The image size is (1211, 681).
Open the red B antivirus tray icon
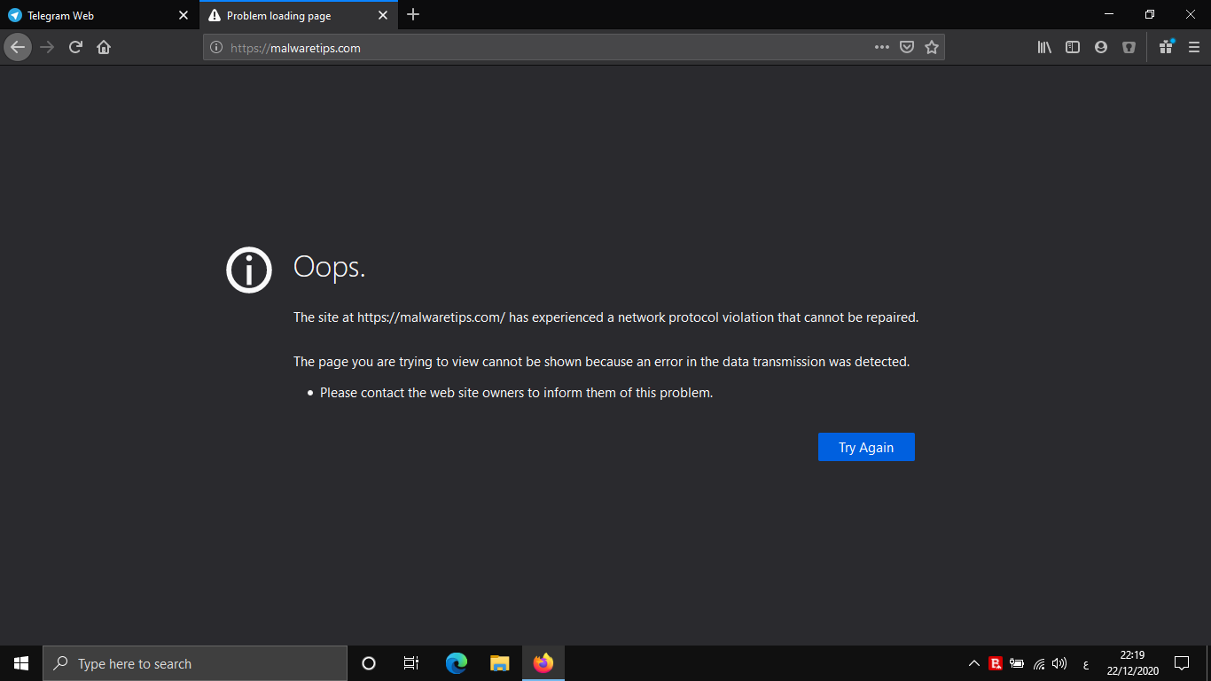(996, 663)
